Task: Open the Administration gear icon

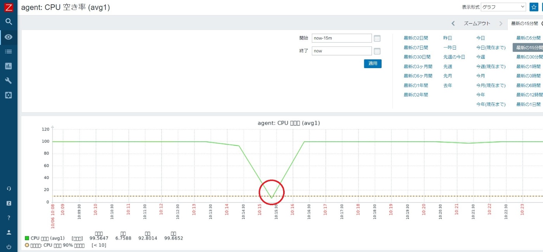Action: point(9,95)
